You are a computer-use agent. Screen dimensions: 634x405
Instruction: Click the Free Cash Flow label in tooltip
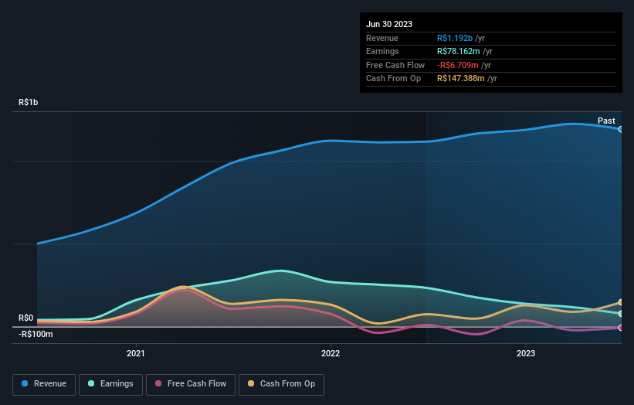[395, 65]
